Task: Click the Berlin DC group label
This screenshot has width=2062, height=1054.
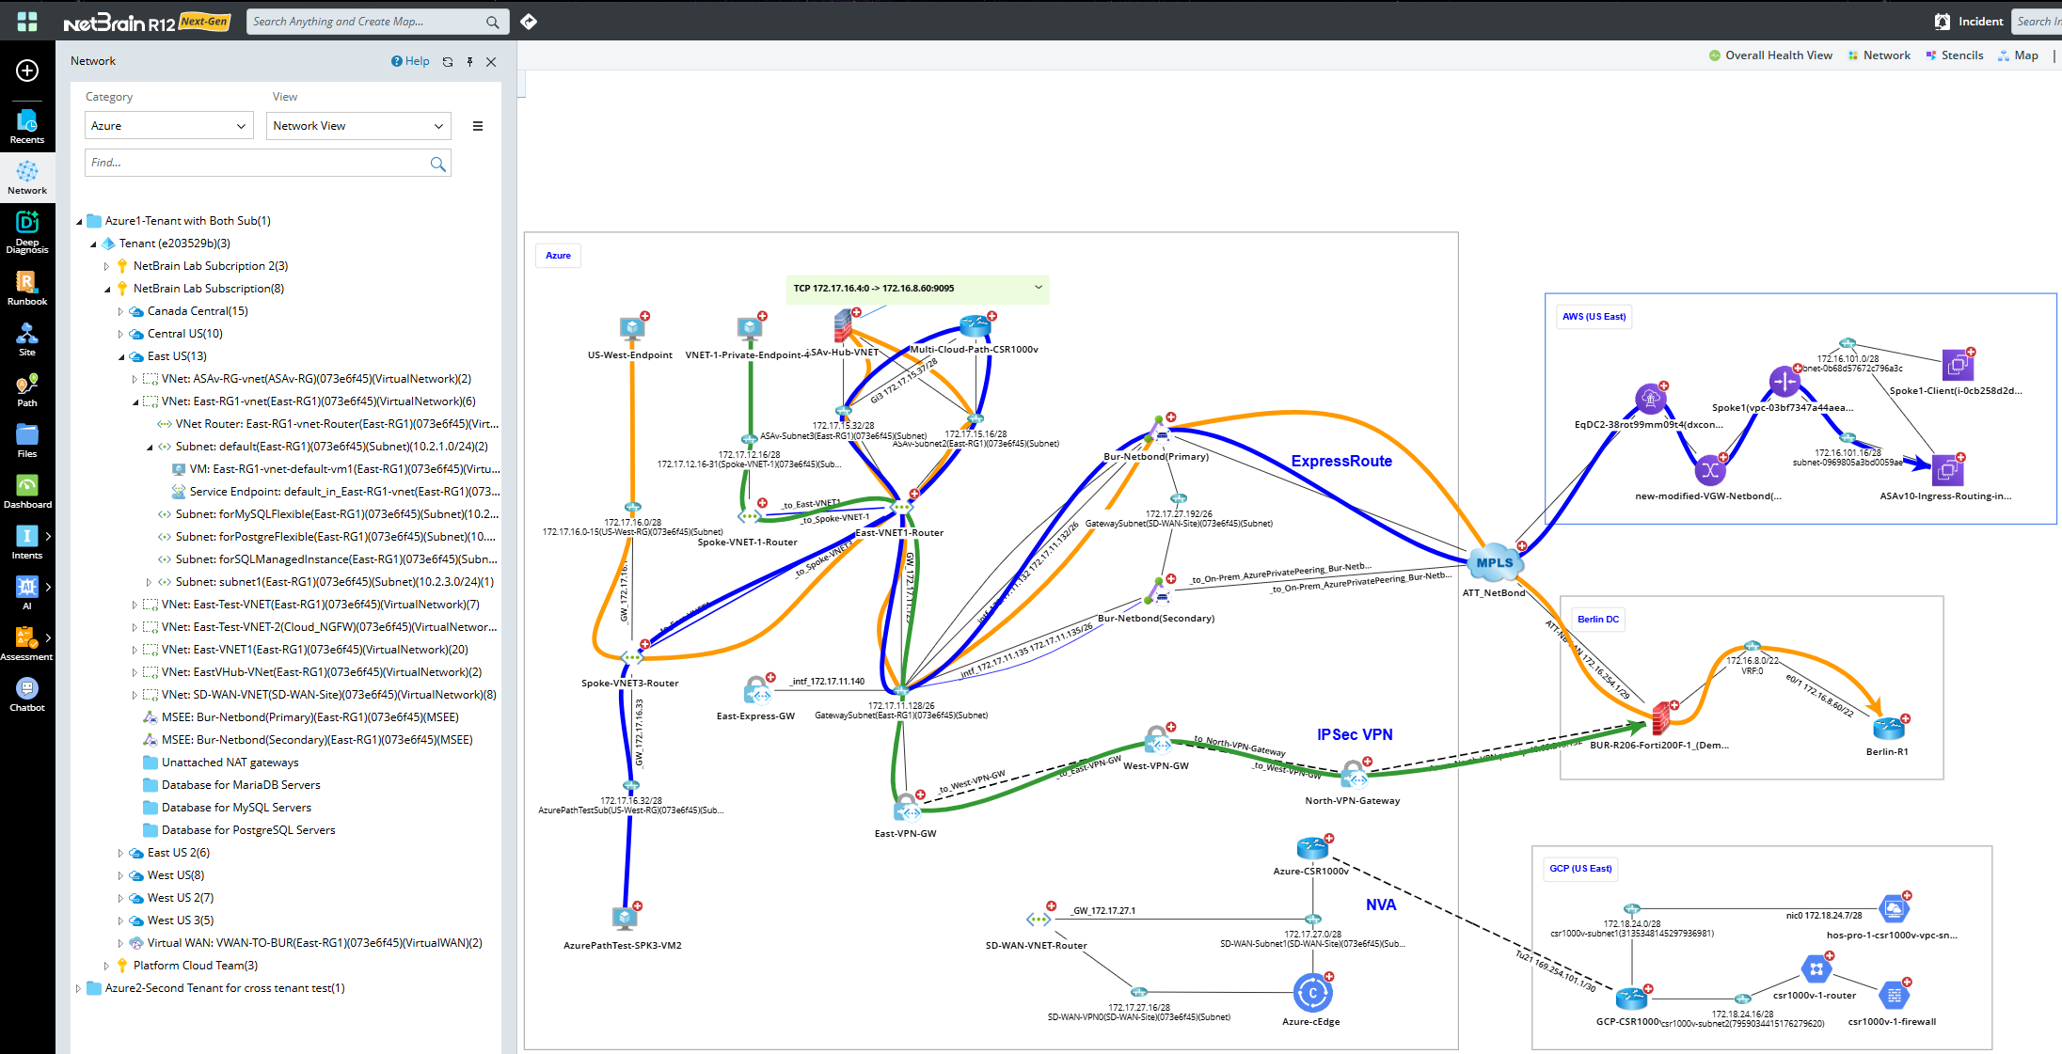Action: 1598,620
